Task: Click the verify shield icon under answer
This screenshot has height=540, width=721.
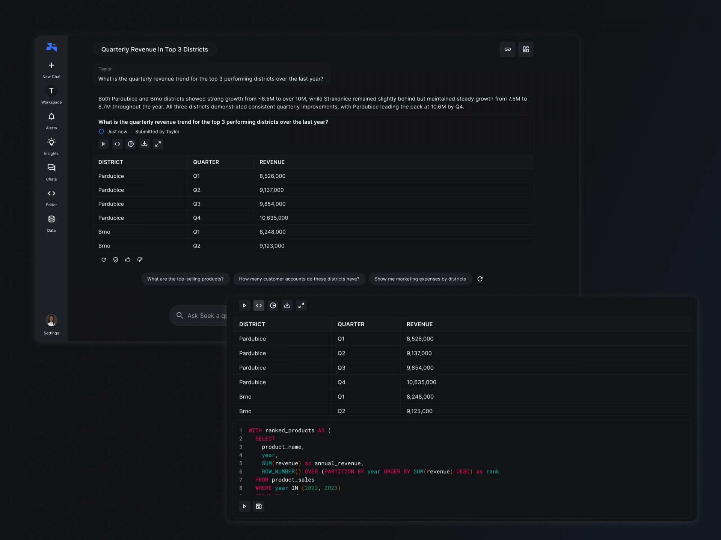Action: [x=116, y=259]
